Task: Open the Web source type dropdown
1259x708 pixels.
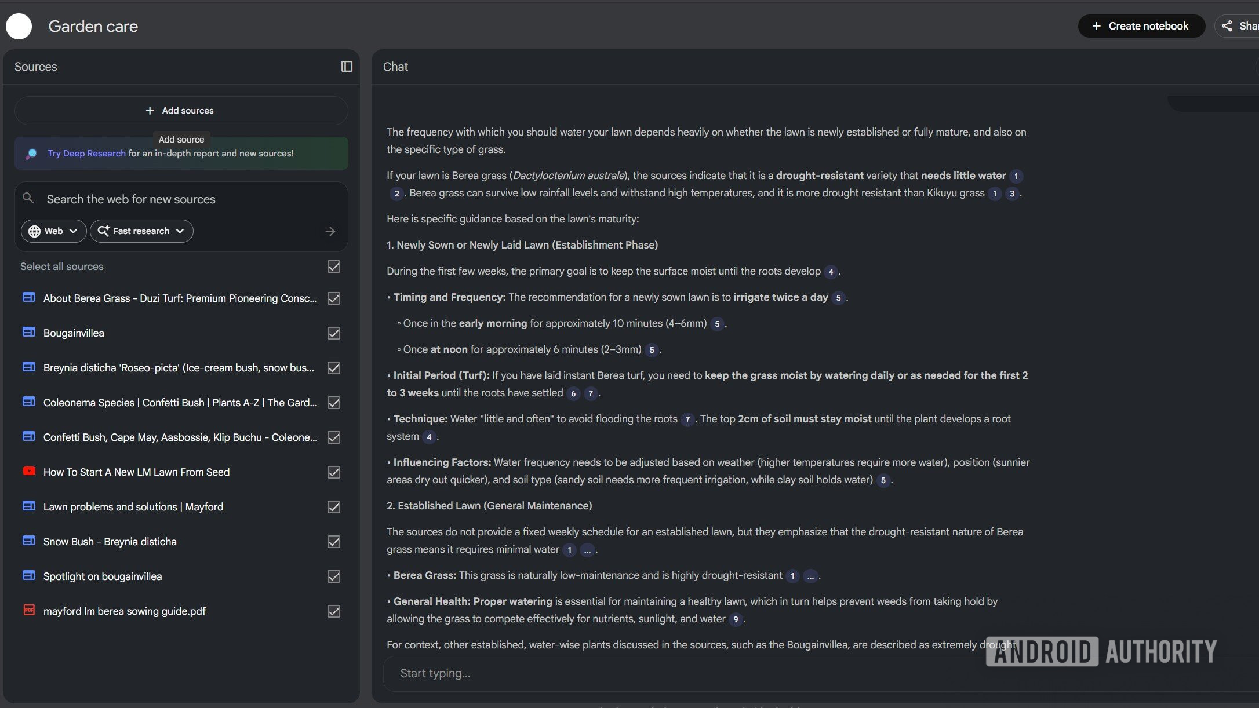Action: pos(53,231)
